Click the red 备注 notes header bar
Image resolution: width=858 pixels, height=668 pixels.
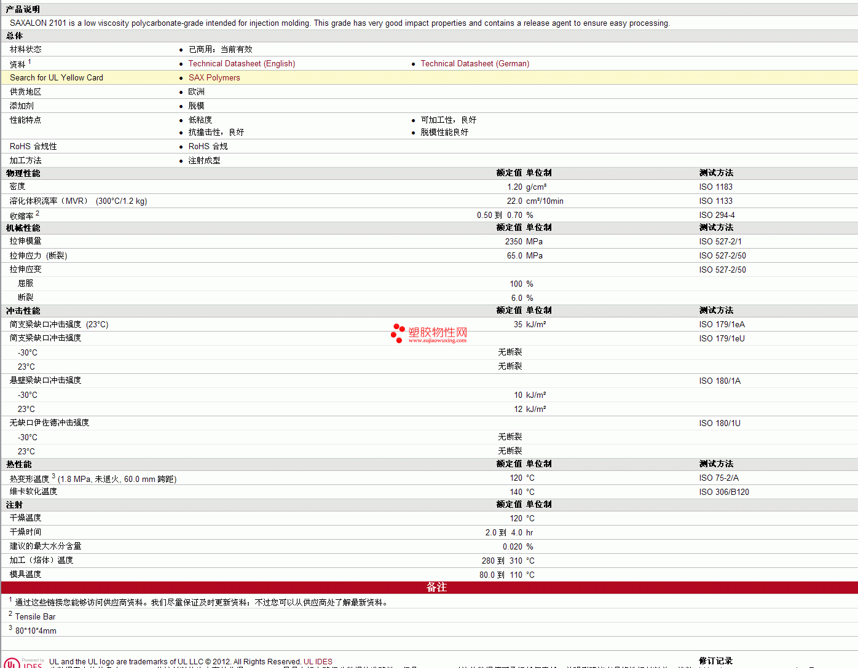(430, 588)
